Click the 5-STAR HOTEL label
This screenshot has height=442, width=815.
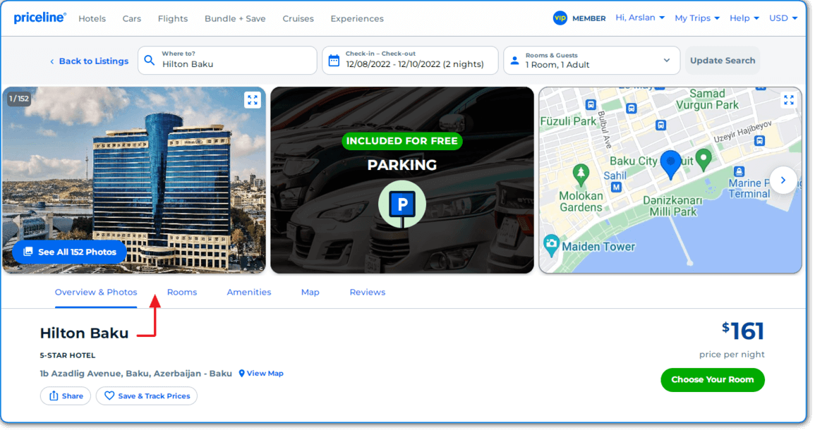coord(68,356)
